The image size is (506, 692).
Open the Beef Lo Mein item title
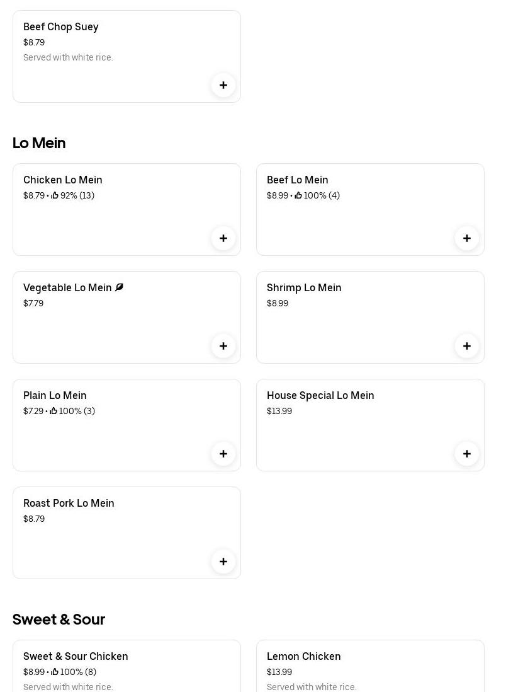click(298, 180)
